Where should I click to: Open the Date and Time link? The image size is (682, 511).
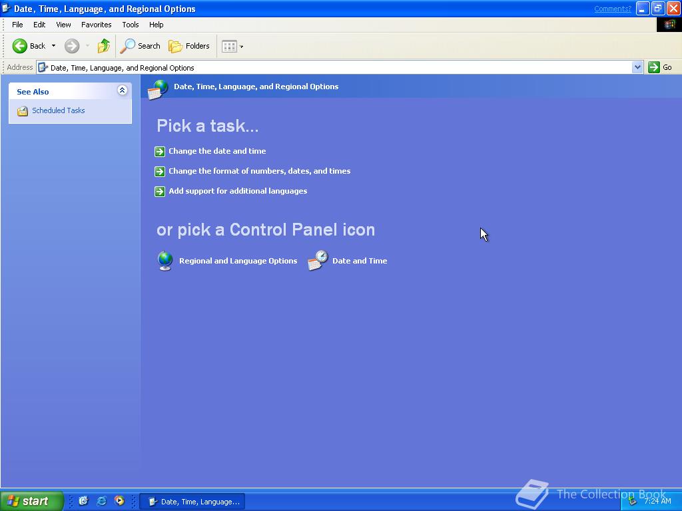(x=360, y=261)
